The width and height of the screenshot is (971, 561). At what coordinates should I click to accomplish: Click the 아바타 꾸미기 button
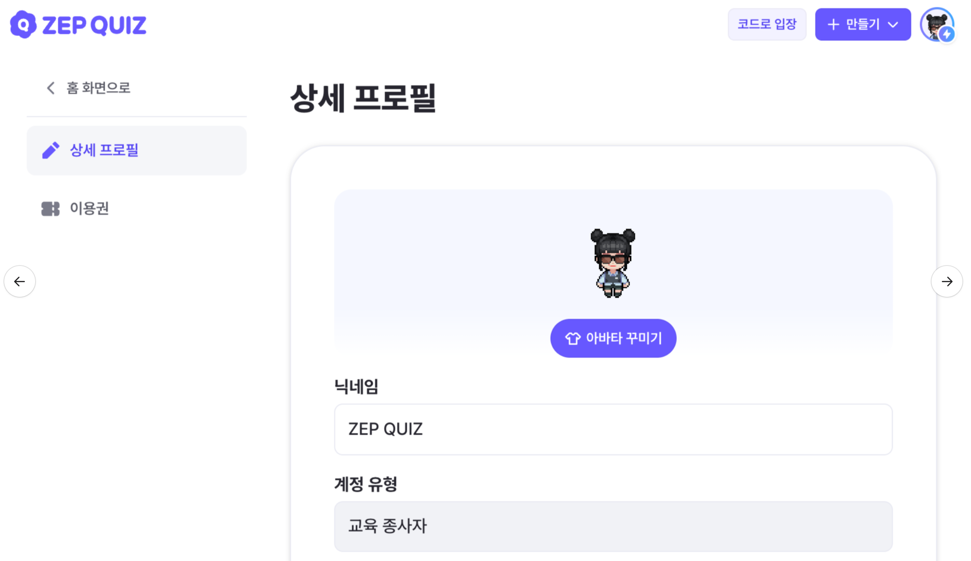[x=613, y=338]
